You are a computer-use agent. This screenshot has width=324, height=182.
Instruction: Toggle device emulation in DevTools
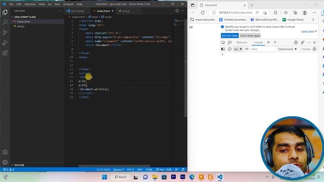229,42
